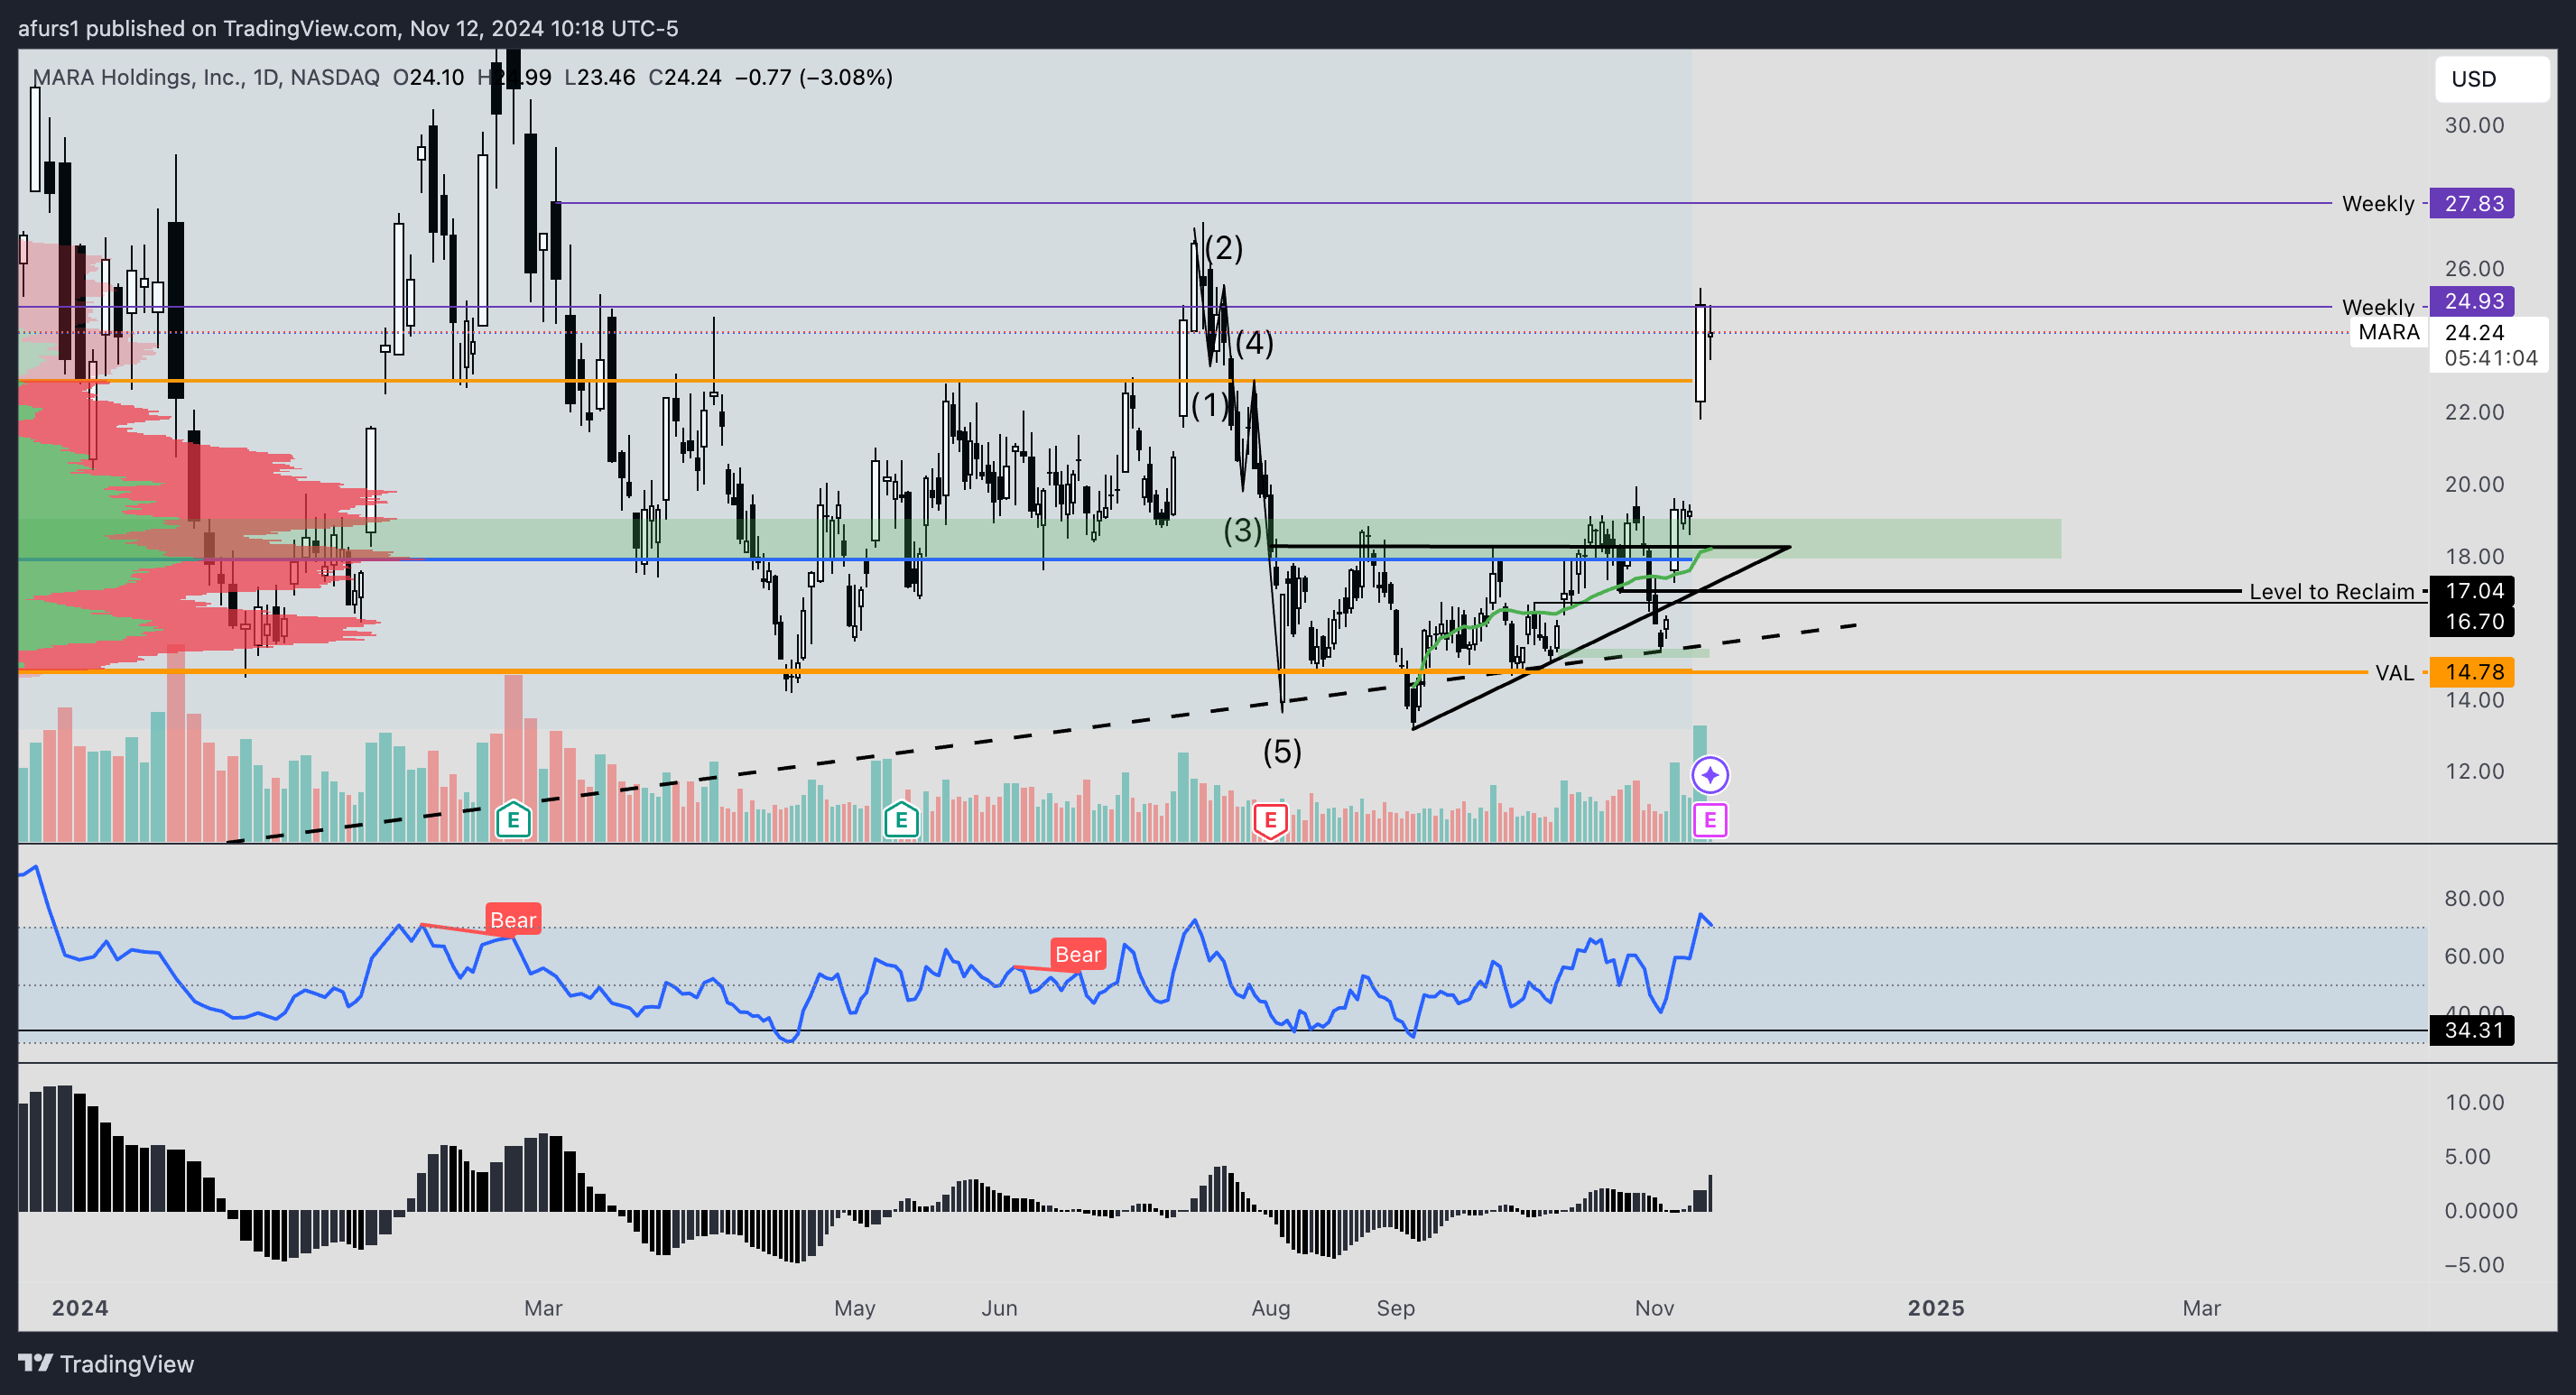
Task: Click the USD currency box
Action: tap(2491, 79)
